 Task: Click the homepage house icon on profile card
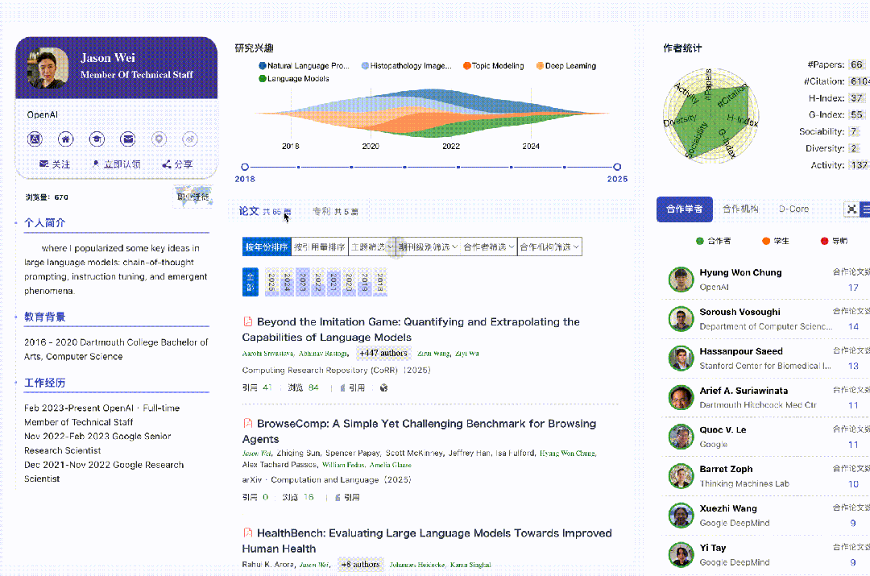click(x=66, y=139)
